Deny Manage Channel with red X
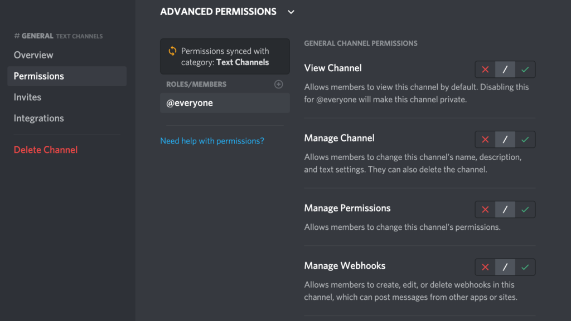This screenshot has width=571, height=321. (485, 140)
